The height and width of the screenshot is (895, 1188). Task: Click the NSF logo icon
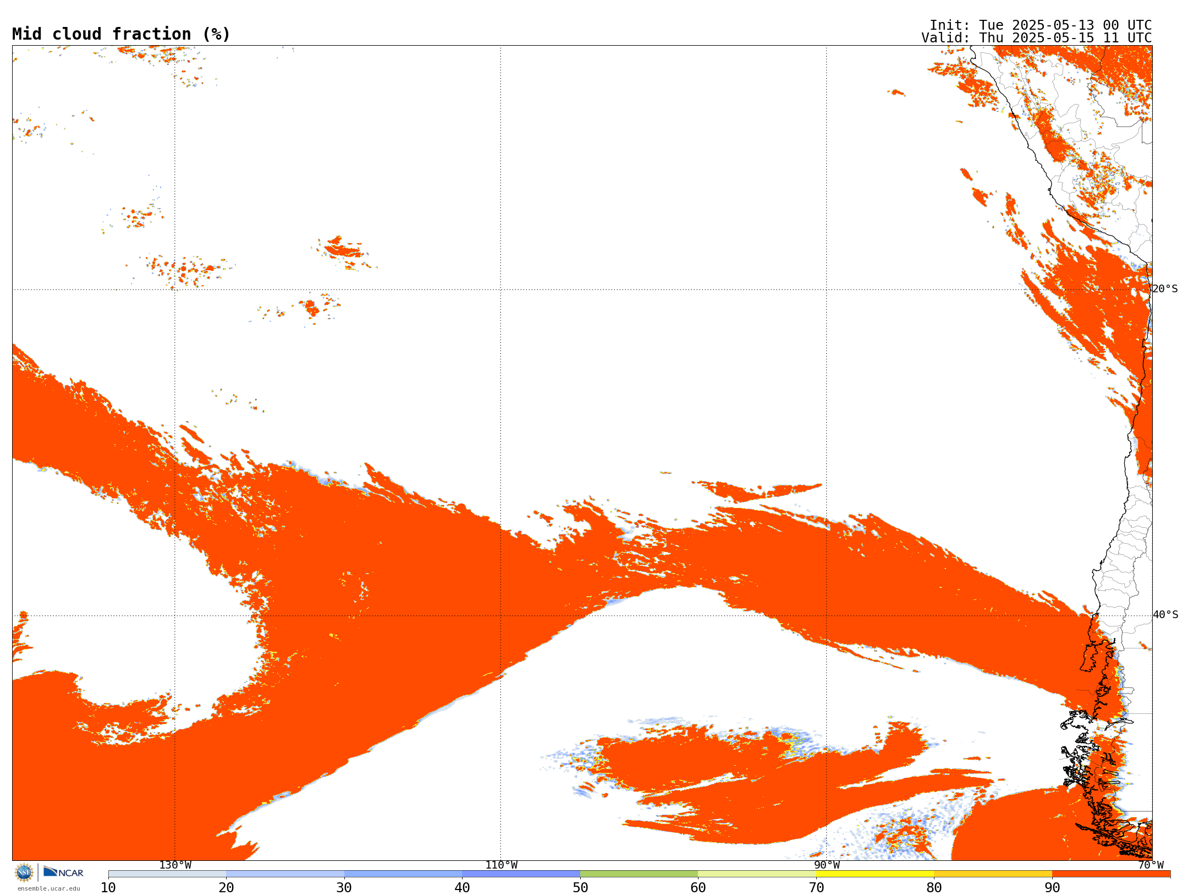point(24,872)
